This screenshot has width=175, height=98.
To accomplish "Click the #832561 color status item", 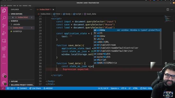I will click(x=48, y=88).
